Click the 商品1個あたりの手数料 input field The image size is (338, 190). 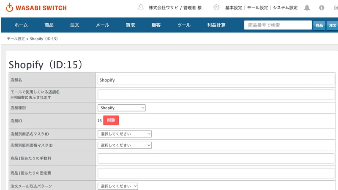(216, 158)
